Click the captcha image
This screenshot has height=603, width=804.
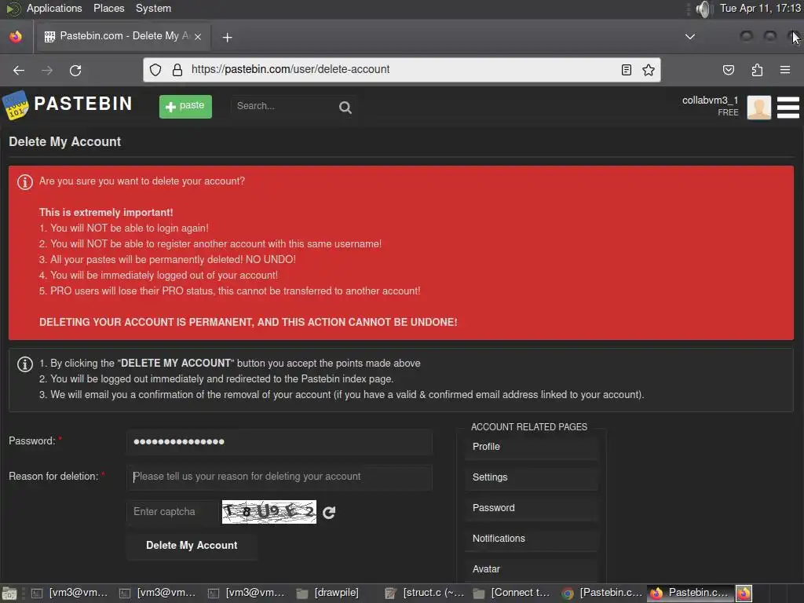[269, 512]
